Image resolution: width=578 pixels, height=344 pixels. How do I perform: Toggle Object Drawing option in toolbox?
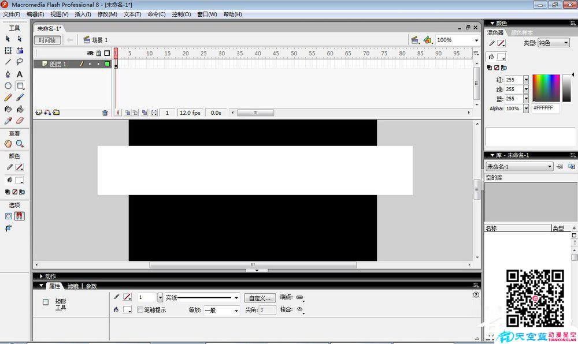pyautogui.click(x=8, y=216)
